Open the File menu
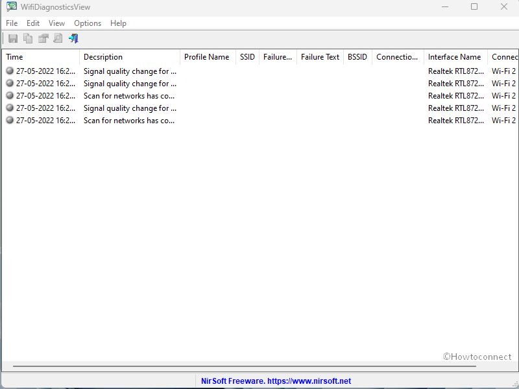The width and height of the screenshot is (519, 389). pyautogui.click(x=12, y=23)
